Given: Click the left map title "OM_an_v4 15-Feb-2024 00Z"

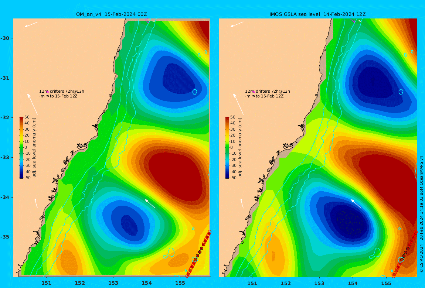Looking at the screenshot, I should click(111, 14).
